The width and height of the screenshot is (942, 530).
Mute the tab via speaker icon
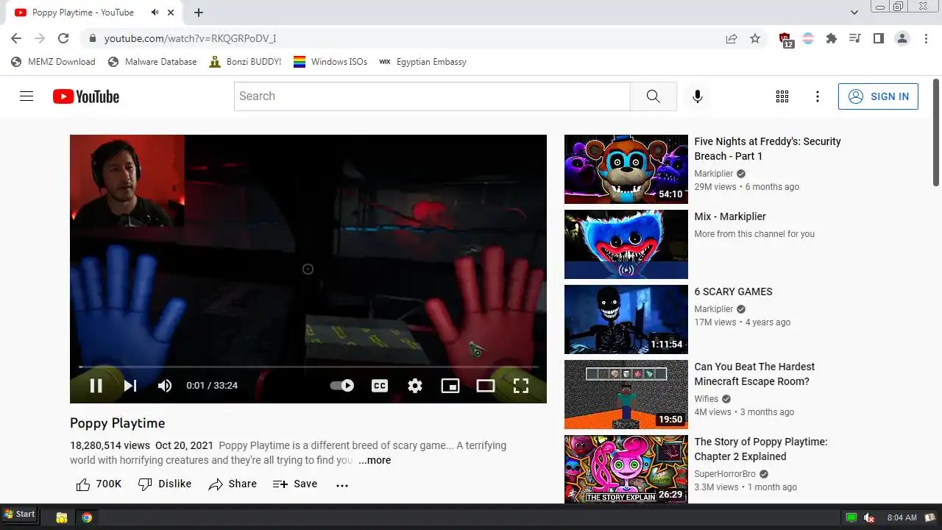tap(155, 13)
